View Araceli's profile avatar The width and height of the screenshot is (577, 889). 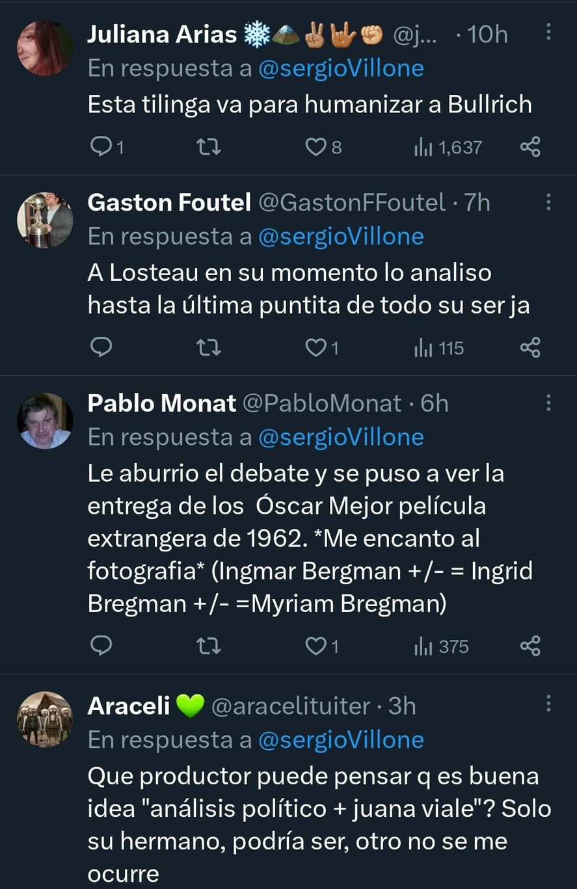tap(45, 719)
